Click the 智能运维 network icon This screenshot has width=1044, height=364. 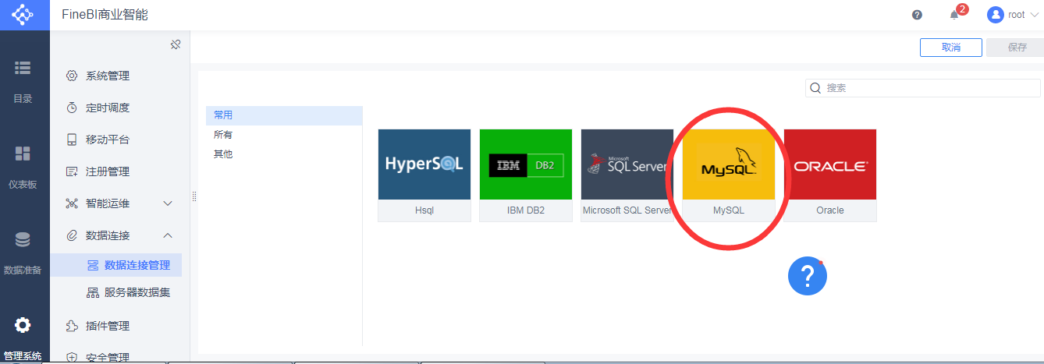point(72,203)
